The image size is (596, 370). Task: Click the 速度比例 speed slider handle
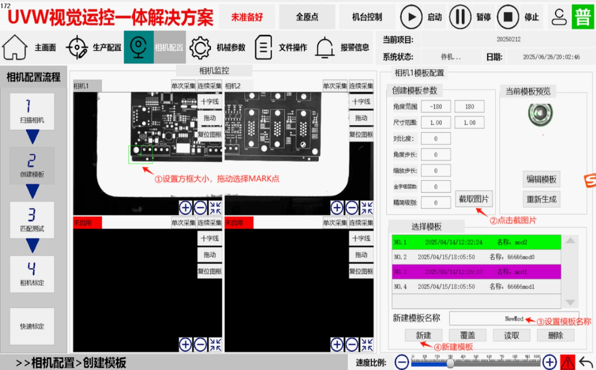[x=450, y=363]
